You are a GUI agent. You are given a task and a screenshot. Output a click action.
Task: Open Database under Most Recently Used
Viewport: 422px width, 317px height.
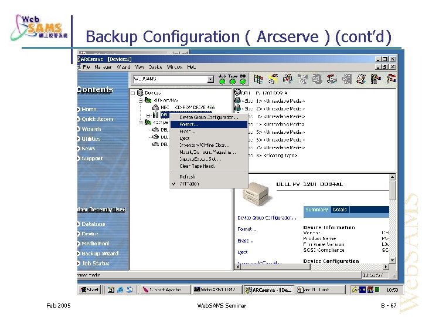[93, 224]
